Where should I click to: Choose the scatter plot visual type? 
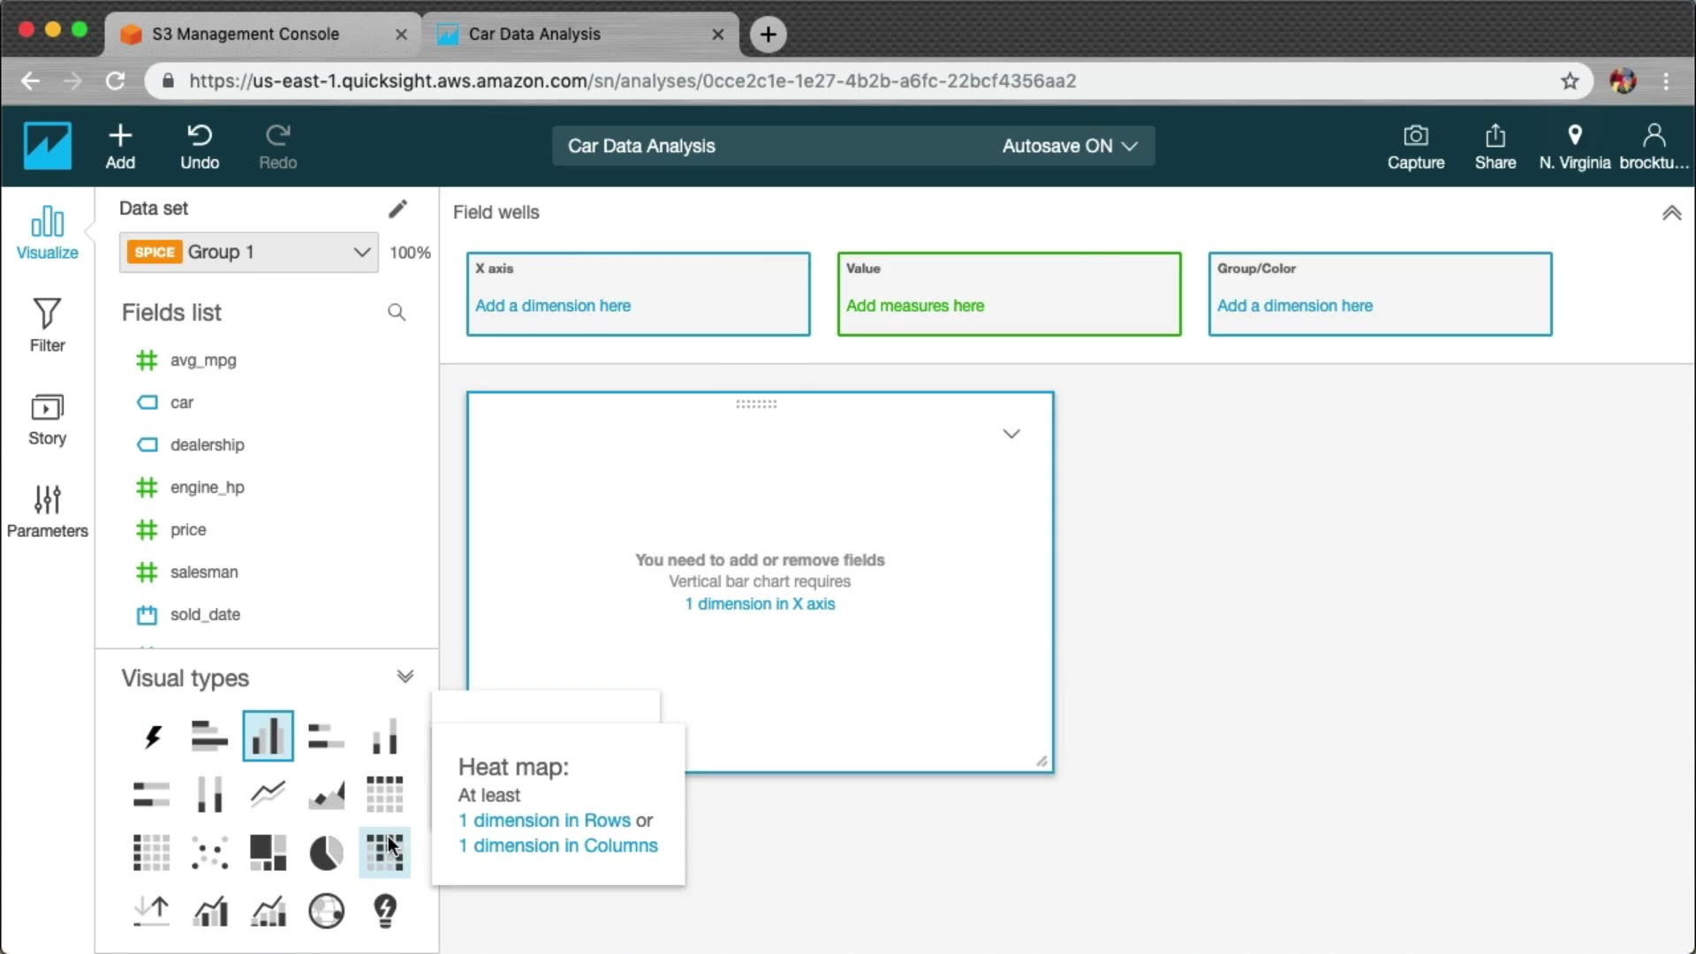pos(209,852)
